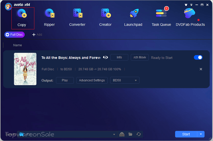
Task: Click the Search Movie button
Action: pyautogui.click(x=140, y=57)
